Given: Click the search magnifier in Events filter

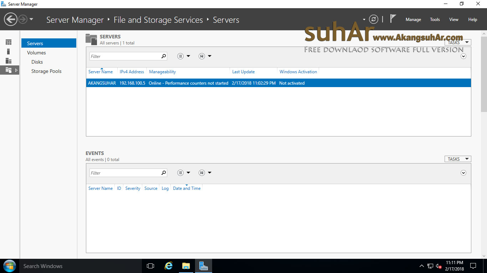Looking at the screenshot, I should coord(164,173).
